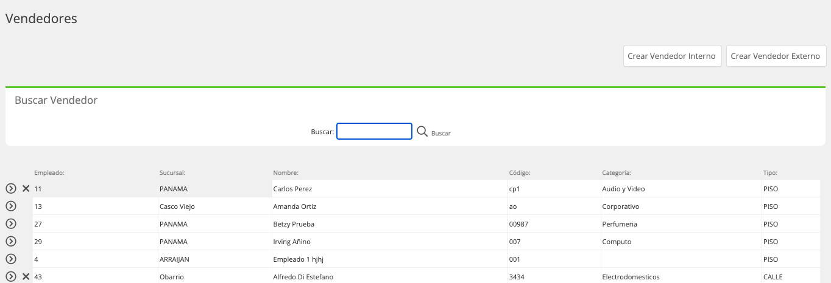Open details arrow for Betzy Prueba row
This screenshot has height=283, width=831.
coord(10,224)
